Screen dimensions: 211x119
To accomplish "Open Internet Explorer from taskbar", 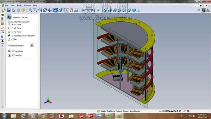I will click(23, 116).
